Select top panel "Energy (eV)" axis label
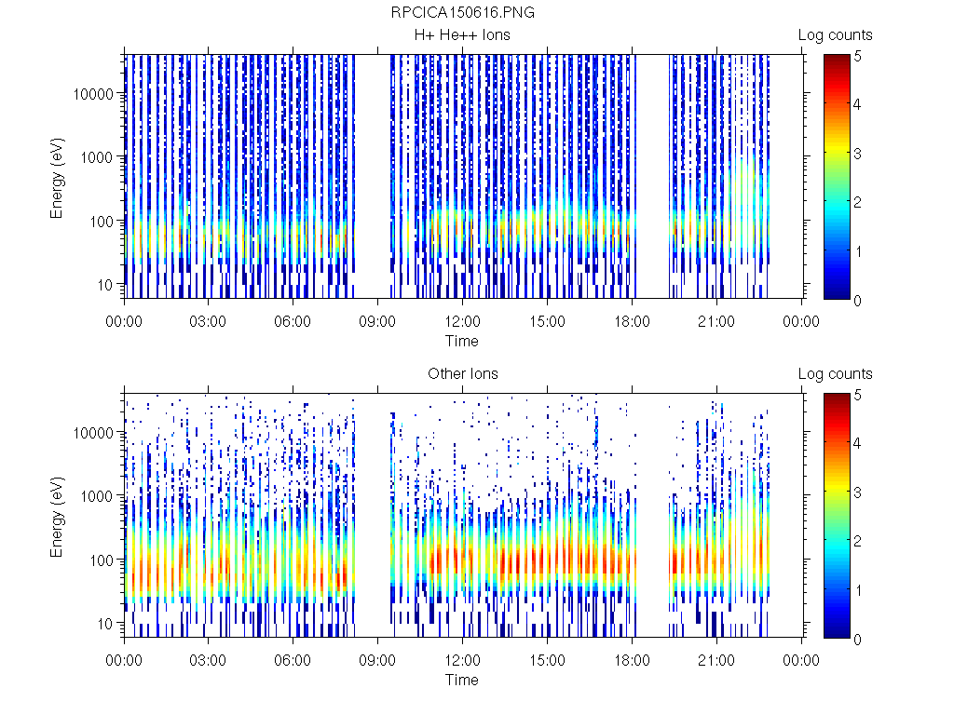Viewport: 954px width, 715px height. pyautogui.click(x=58, y=177)
